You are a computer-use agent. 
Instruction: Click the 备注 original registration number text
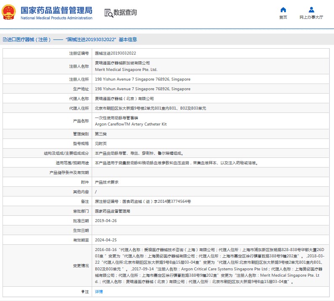143,202
